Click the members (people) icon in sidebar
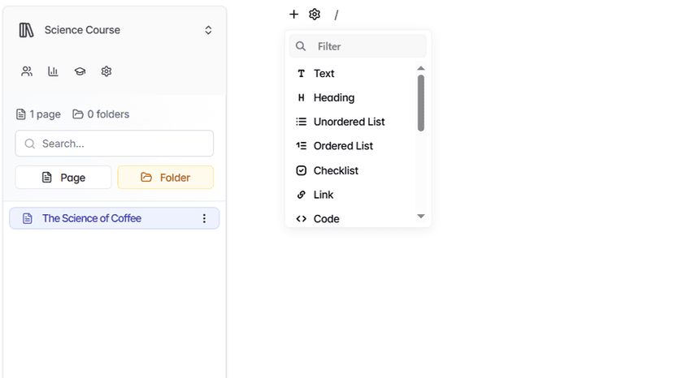Image resolution: width=673 pixels, height=378 pixels. tap(27, 71)
